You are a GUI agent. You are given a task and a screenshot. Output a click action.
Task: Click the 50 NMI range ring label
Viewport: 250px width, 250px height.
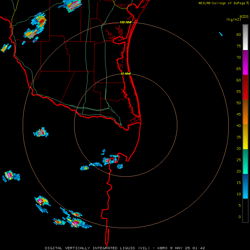[126, 74]
